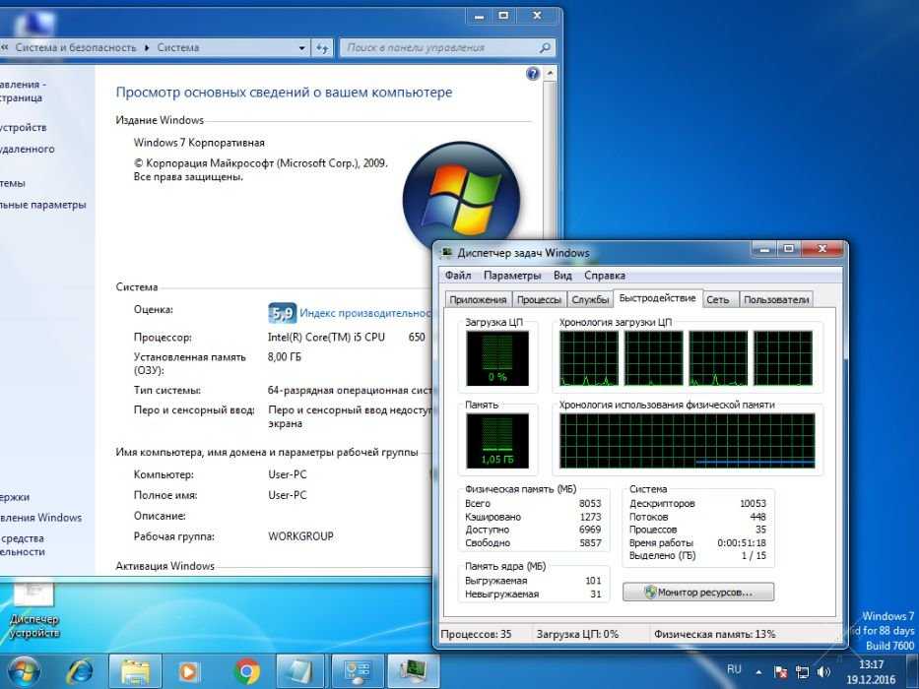Switch to 'Пользователи' tab
The width and height of the screenshot is (919, 689).
tap(776, 299)
